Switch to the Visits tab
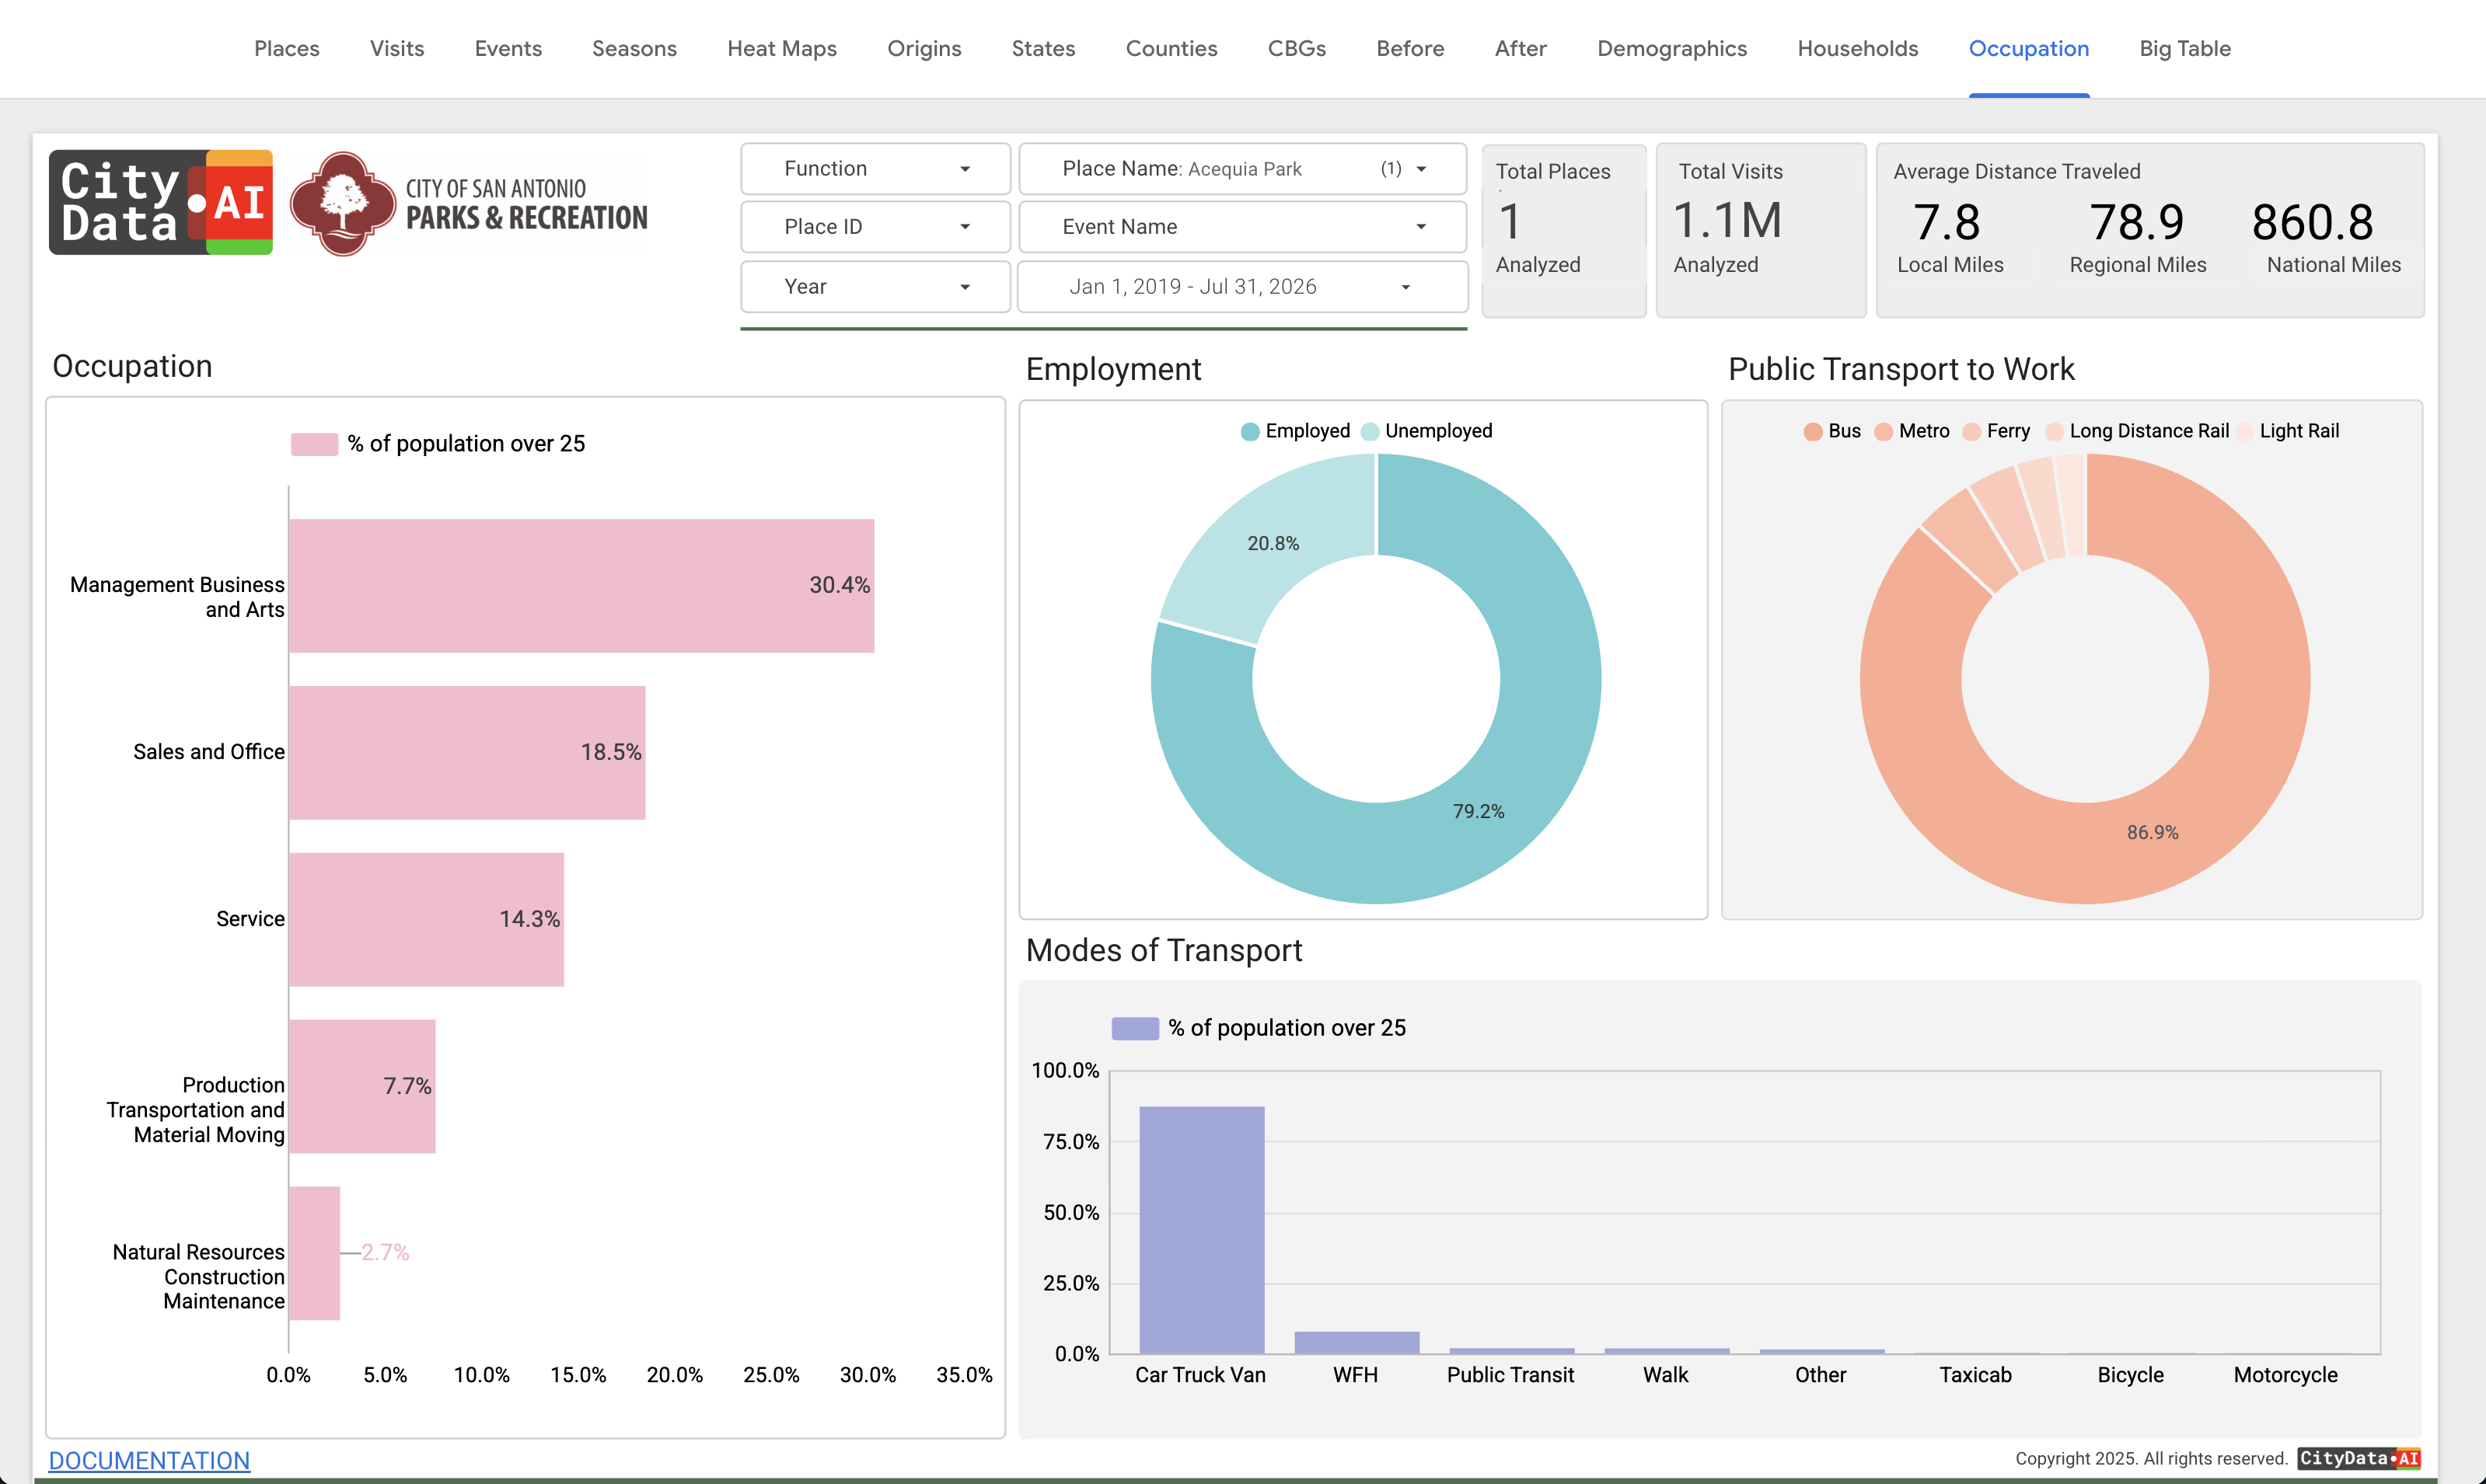This screenshot has width=2486, height=1484. coord(397,48)
